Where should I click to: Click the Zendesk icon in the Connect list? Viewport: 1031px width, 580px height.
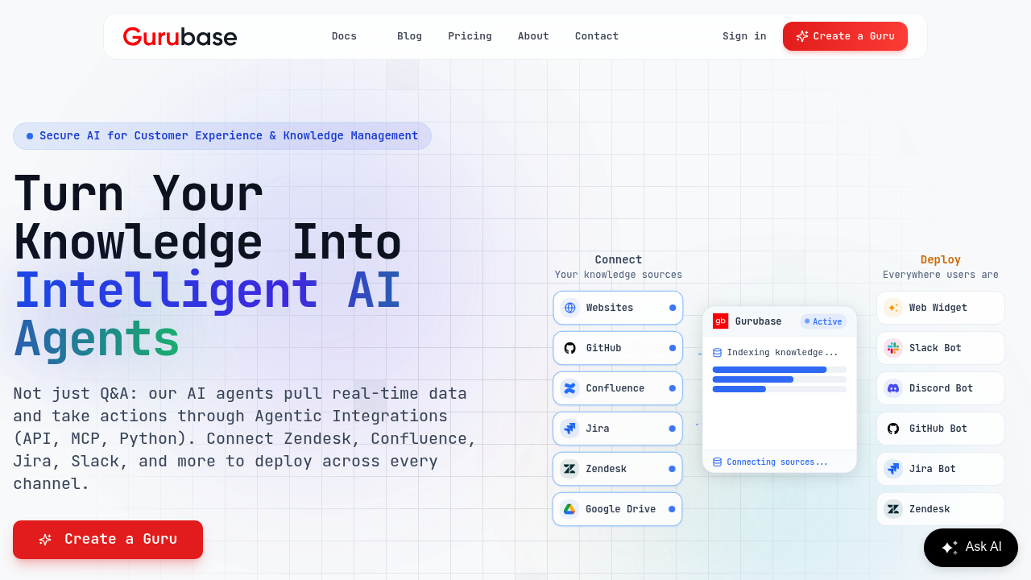pos(569,469)
